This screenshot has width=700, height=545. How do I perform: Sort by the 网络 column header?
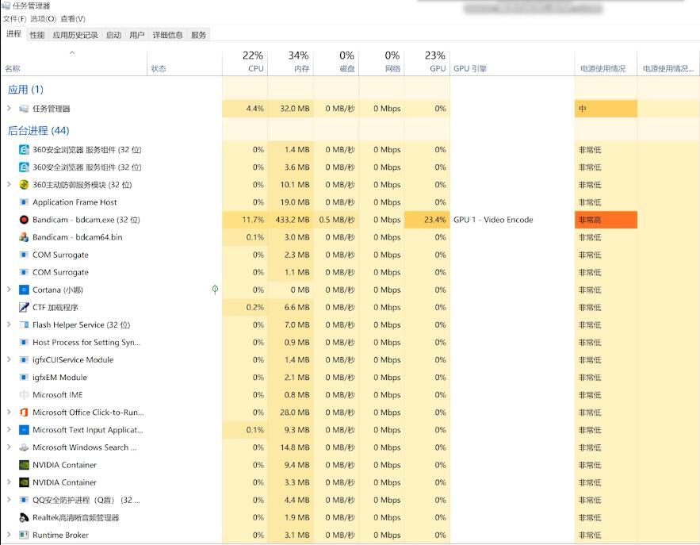(x=381, y=62)
